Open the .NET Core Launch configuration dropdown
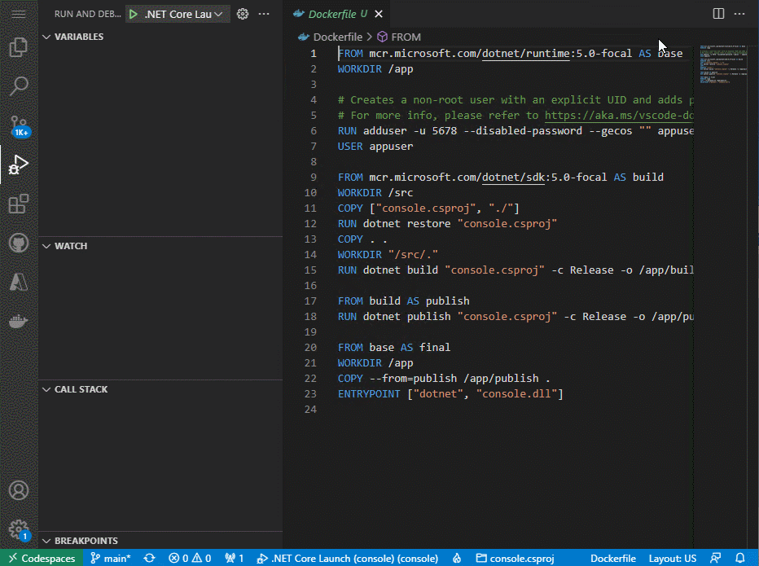The width and height of the screenshot is (759, 566). (183, 14)
